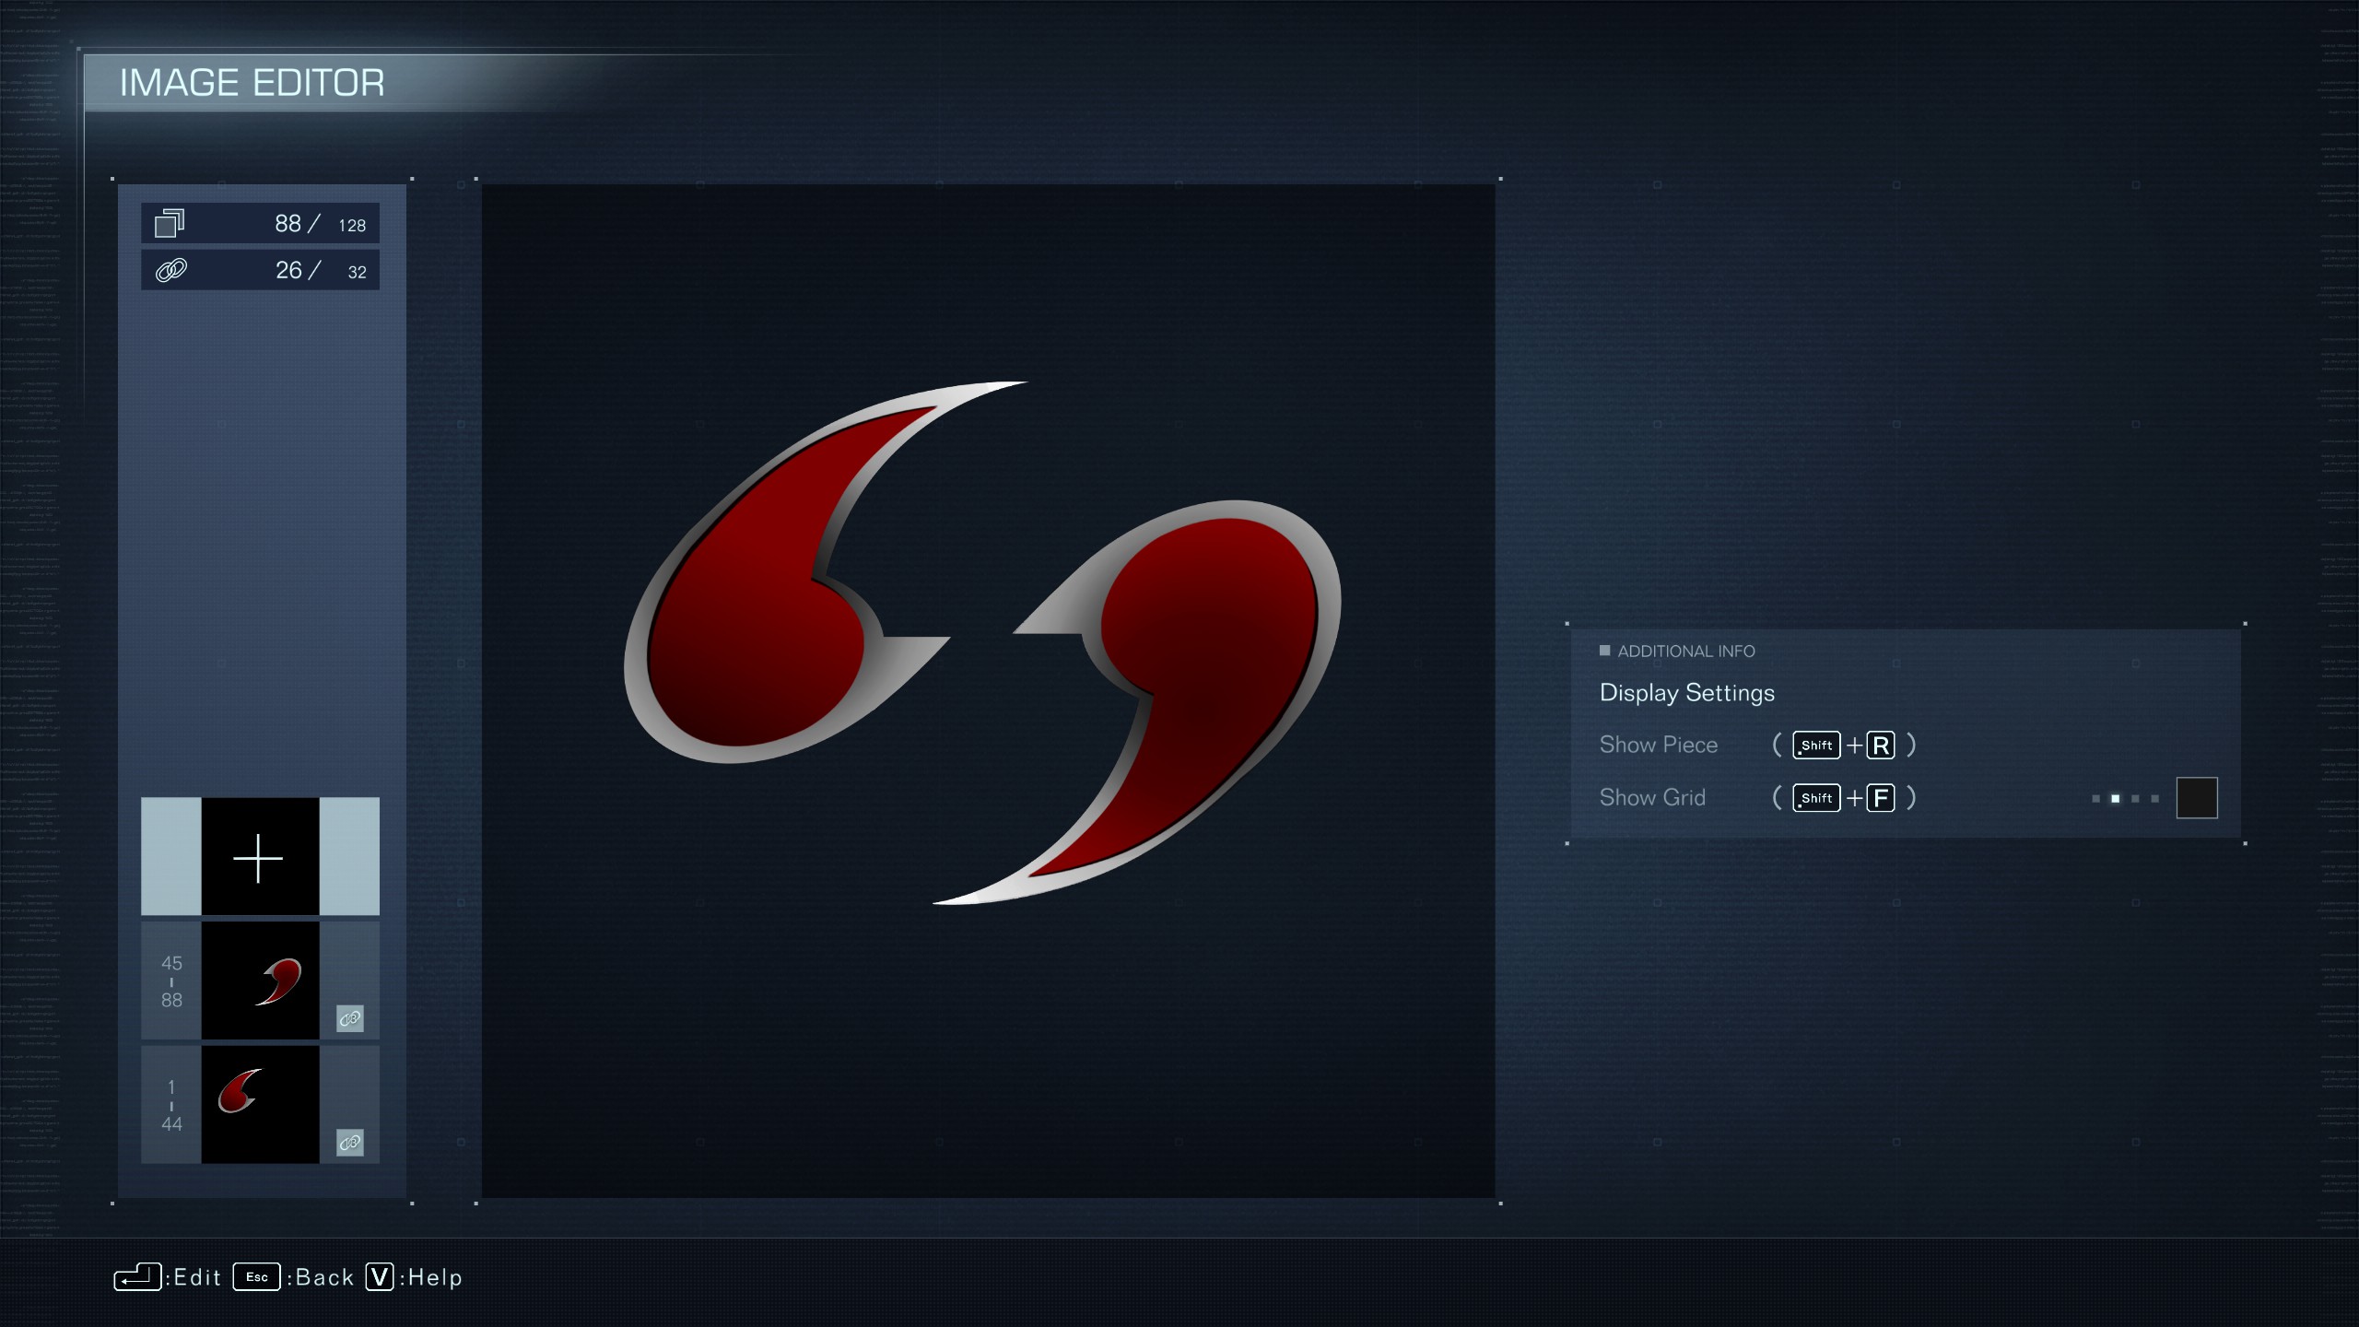Select the first grid size dot

(2095, 799)
